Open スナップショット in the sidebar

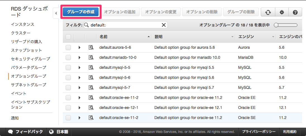(x=26, y=50)
